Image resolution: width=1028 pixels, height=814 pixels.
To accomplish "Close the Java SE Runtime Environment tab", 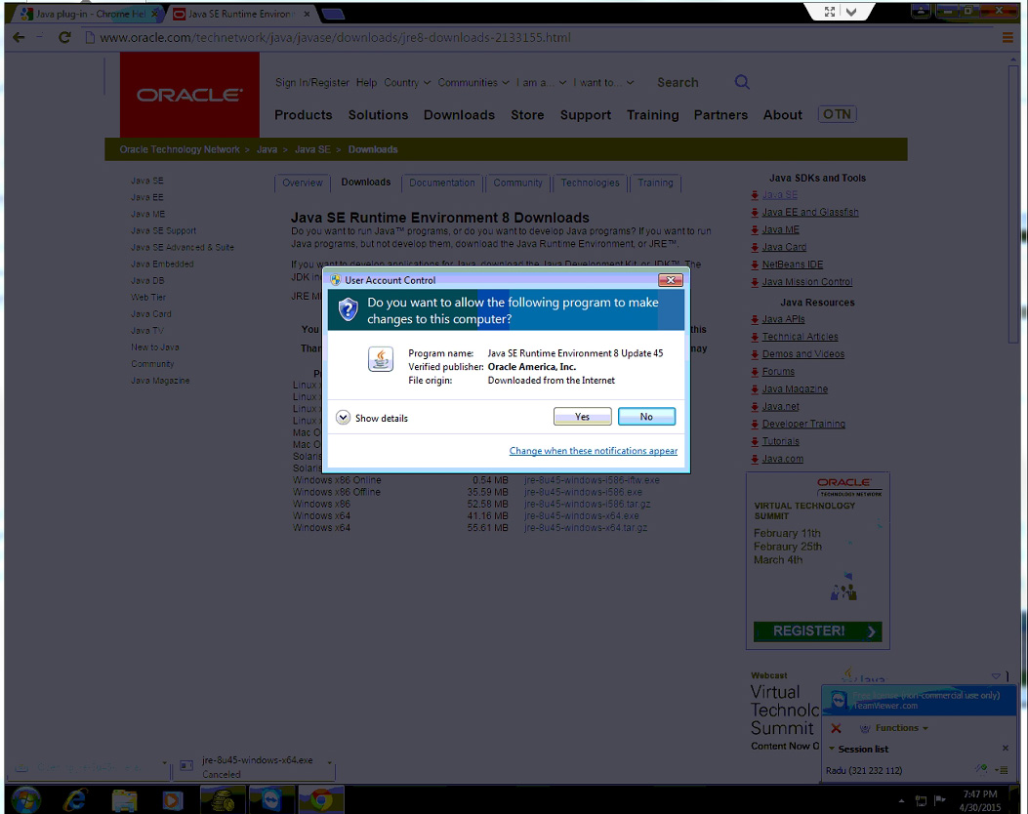I will coord(307,14).
